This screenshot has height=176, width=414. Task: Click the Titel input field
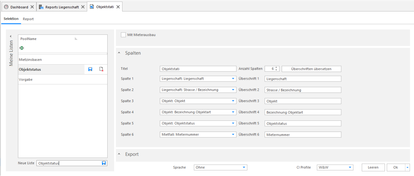point(198,69)
